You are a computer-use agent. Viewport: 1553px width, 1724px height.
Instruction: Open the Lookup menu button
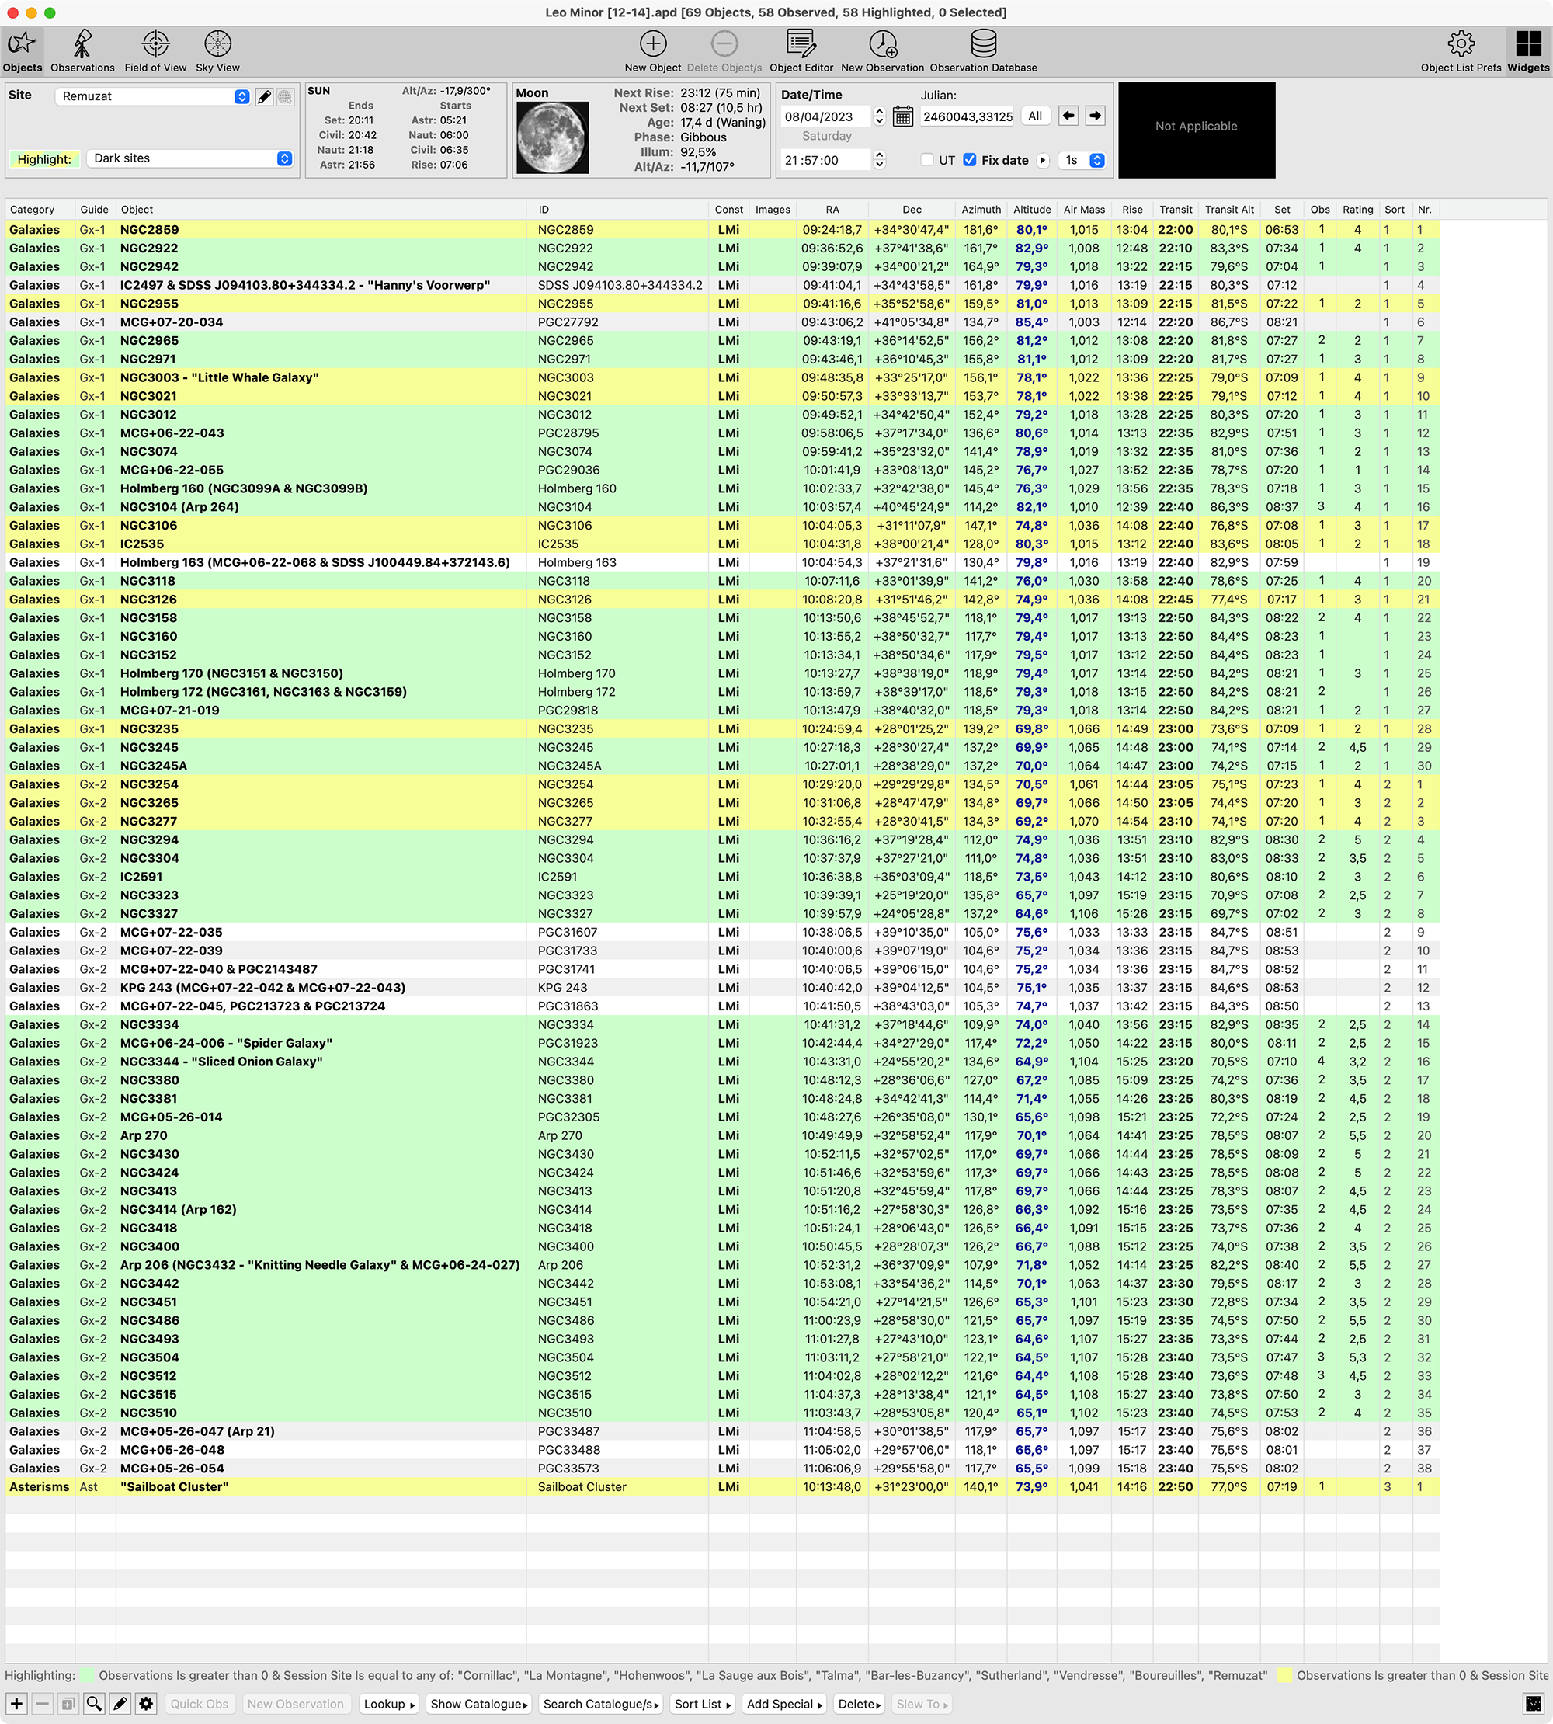388,1704
